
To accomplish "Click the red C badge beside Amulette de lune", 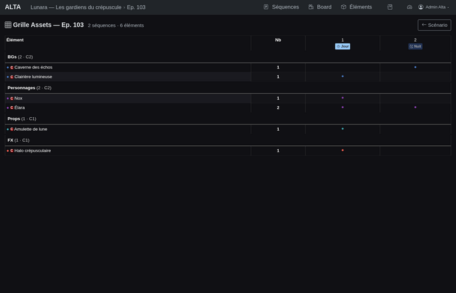I will tap(12, 129).
